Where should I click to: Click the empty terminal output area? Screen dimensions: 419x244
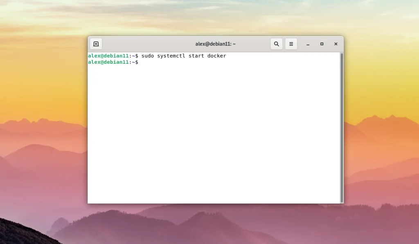[214, 134]
